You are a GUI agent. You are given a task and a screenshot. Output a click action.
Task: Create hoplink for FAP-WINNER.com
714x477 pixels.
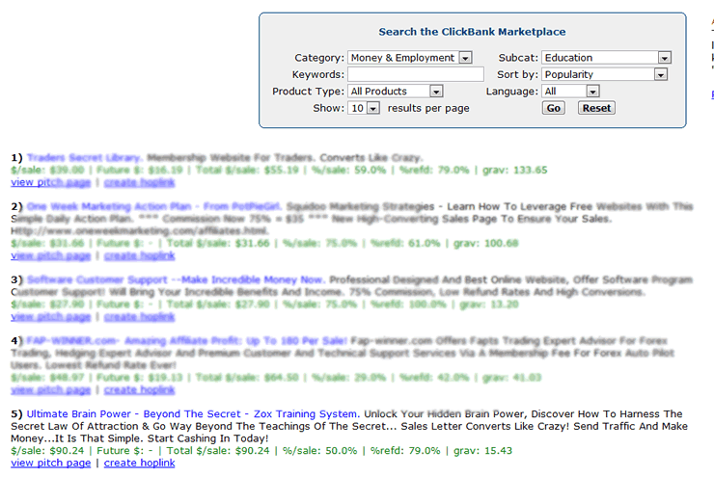[139, 389]
